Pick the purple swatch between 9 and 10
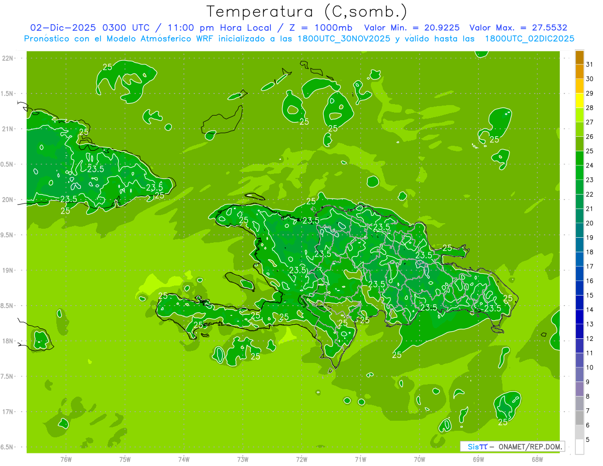Image resolution: width=603 pixels, height=466 pixels. pyautogui.click(x=579, y=375)
